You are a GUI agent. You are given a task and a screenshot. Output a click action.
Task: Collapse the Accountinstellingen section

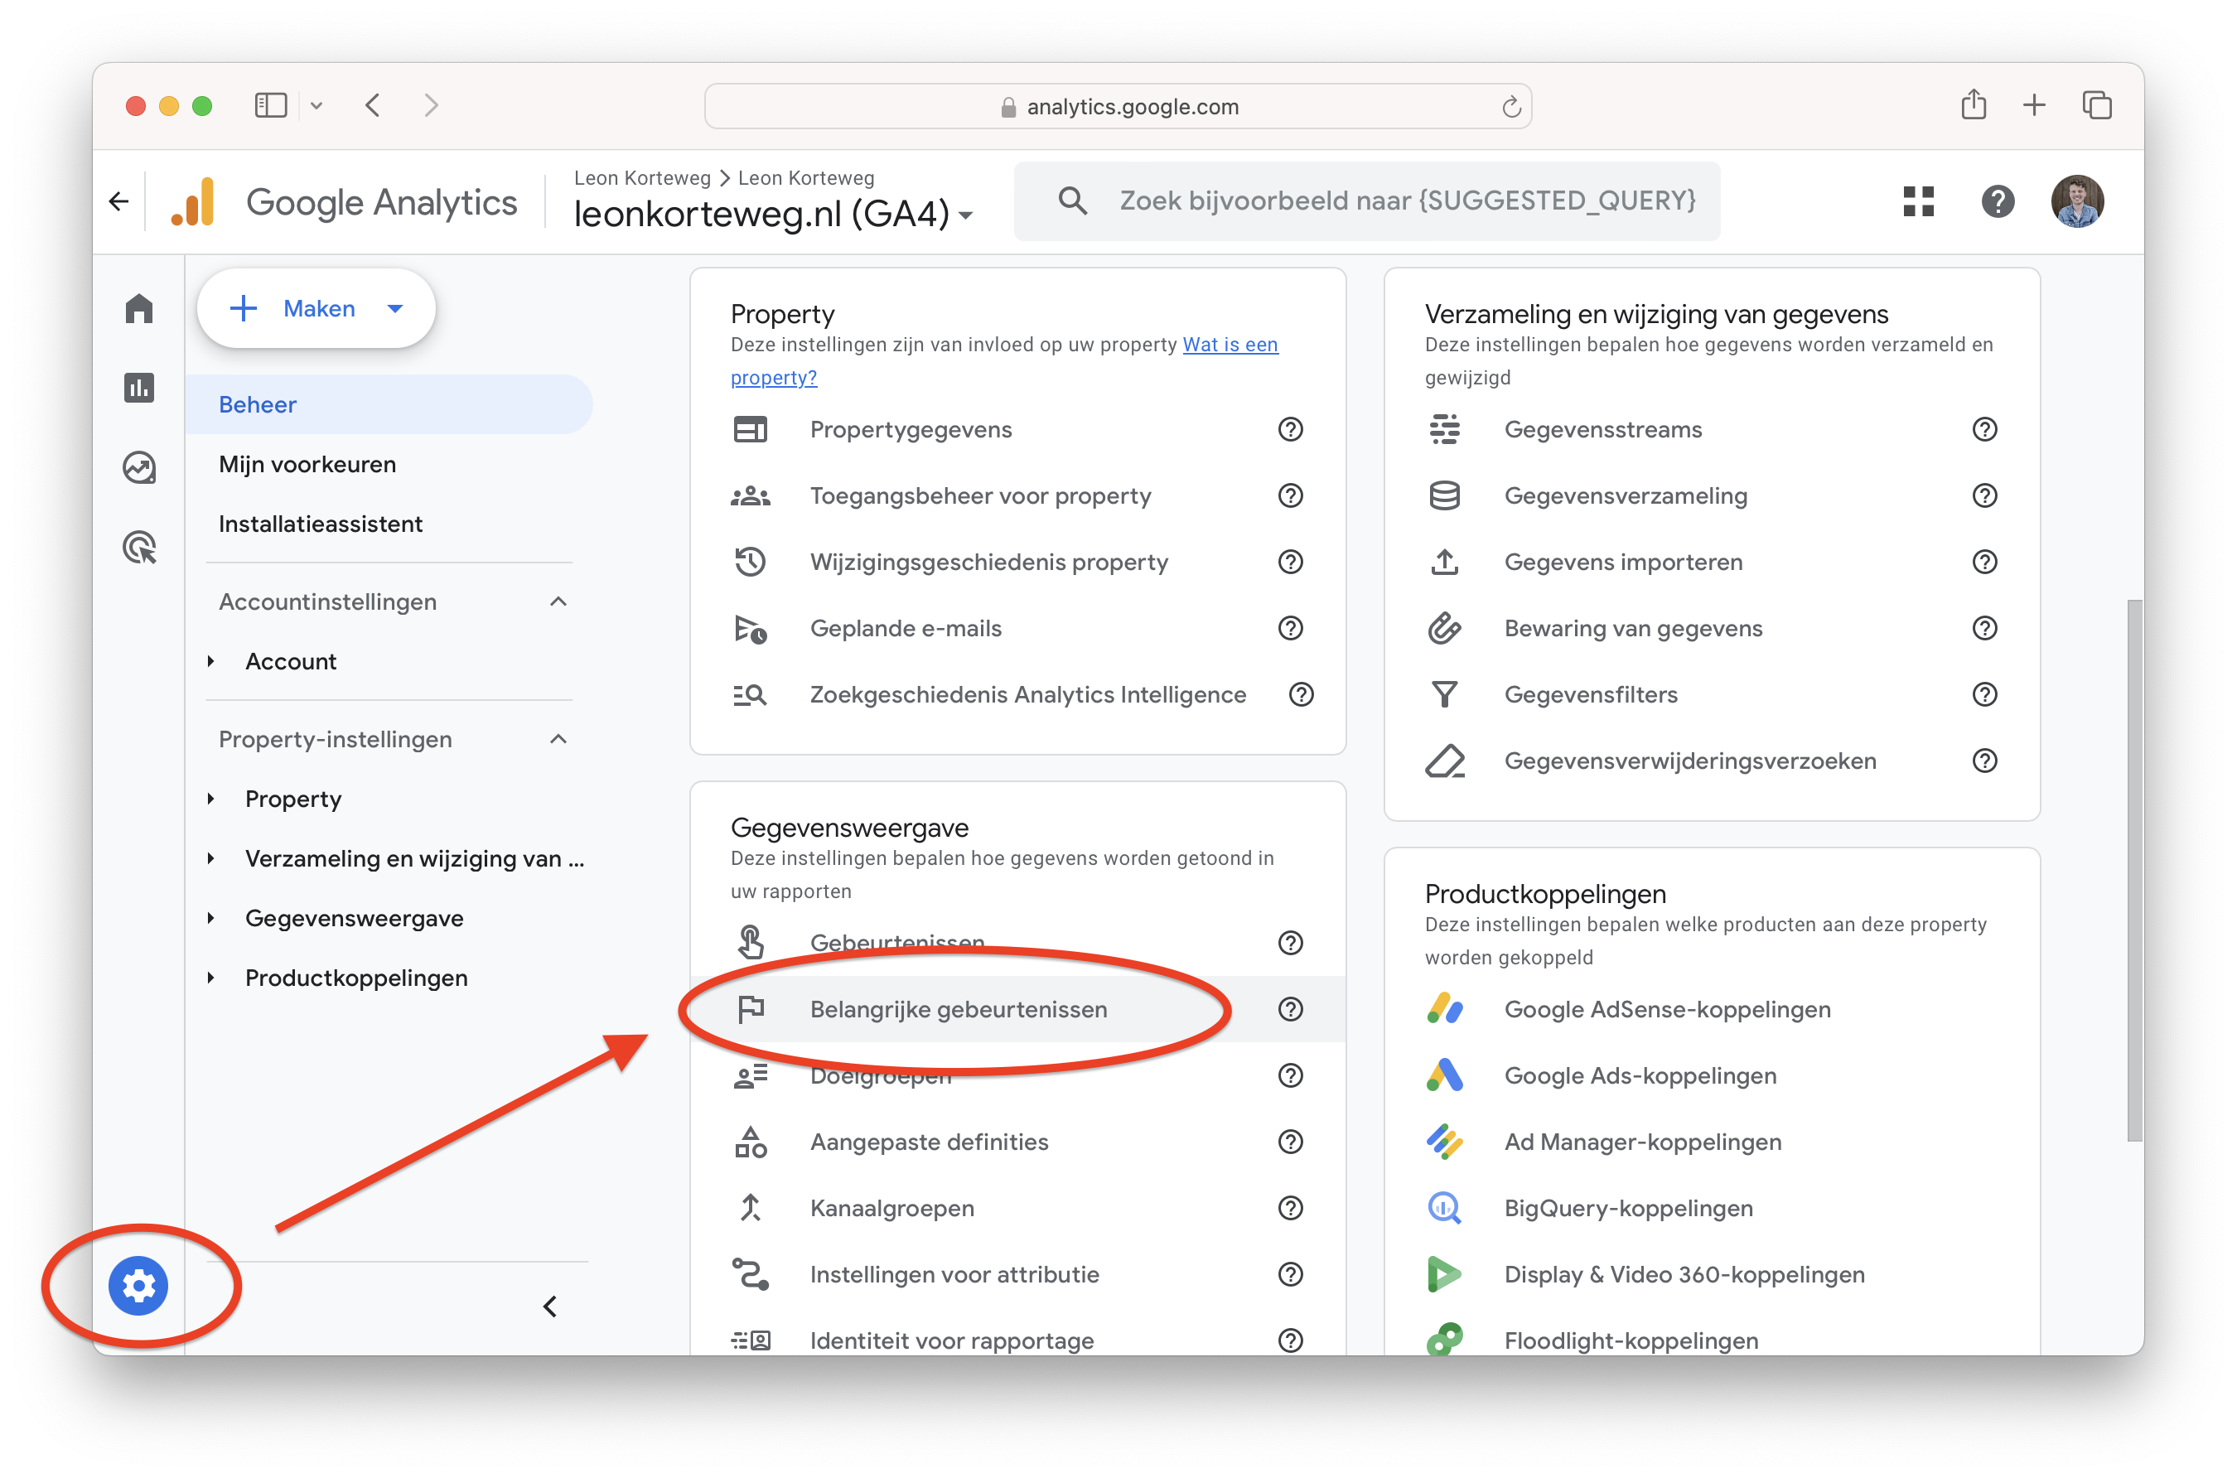tap(558, 601)
